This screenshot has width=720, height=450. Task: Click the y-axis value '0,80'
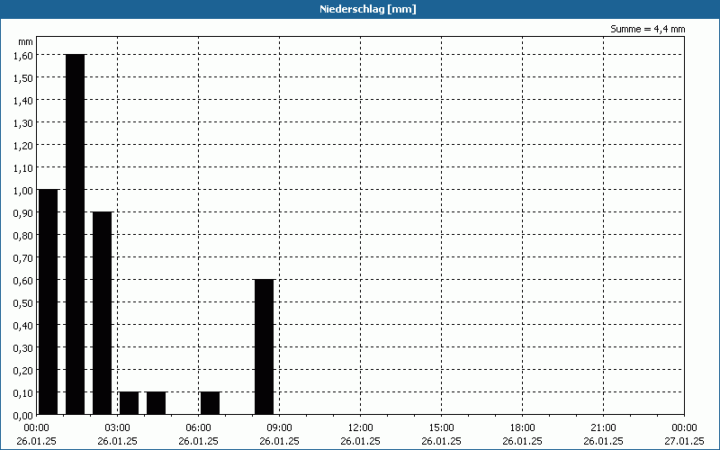(x=23, y=235)
